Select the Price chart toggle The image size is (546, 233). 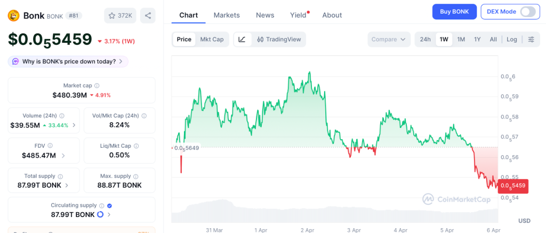coord(184,39)
